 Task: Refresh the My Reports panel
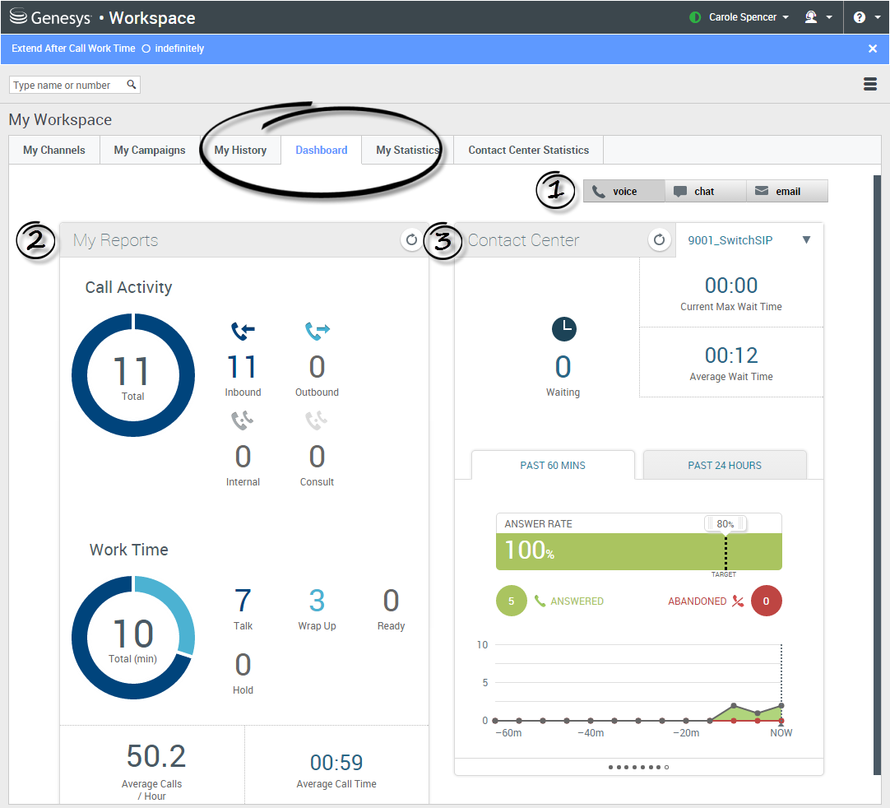pos(411,239)
